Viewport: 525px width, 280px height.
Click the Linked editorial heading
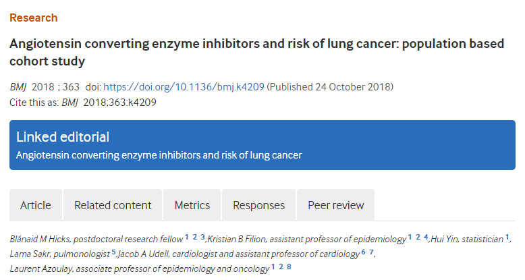tap(63, 137)
